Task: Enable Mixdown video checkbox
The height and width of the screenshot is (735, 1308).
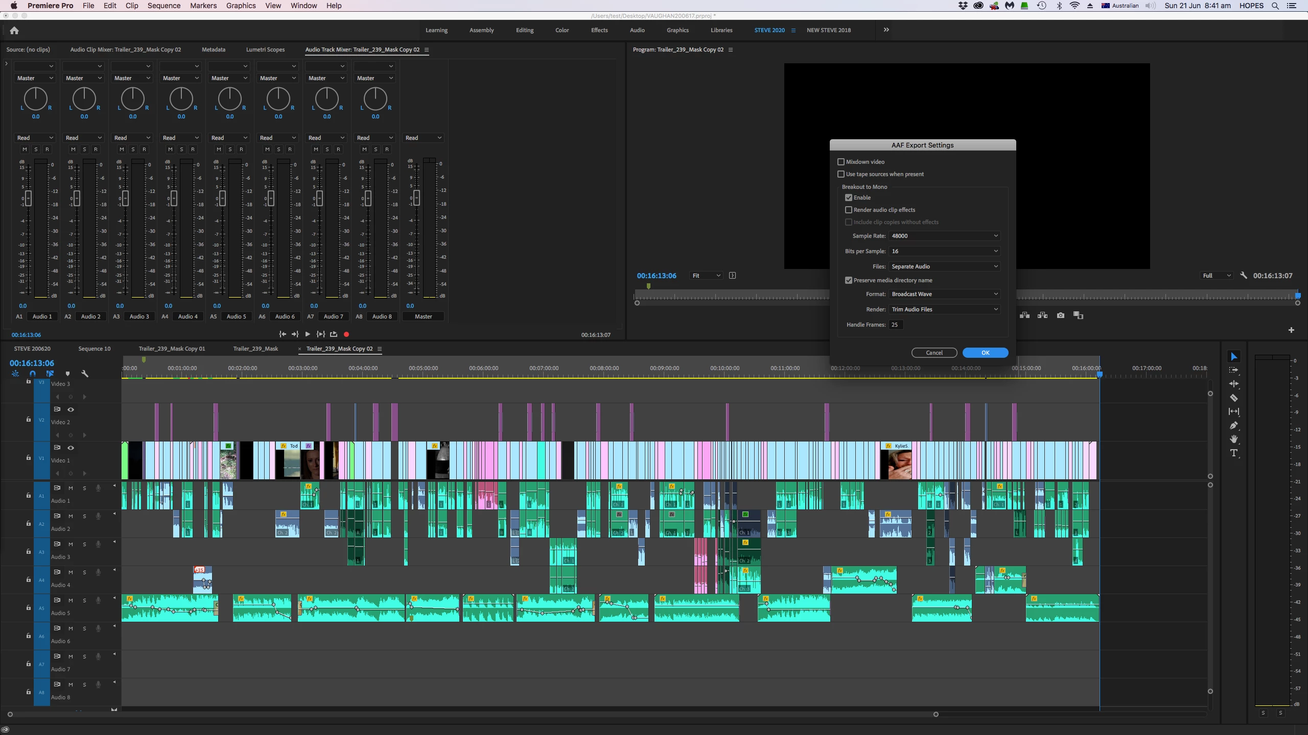Action: pos(841,162)
